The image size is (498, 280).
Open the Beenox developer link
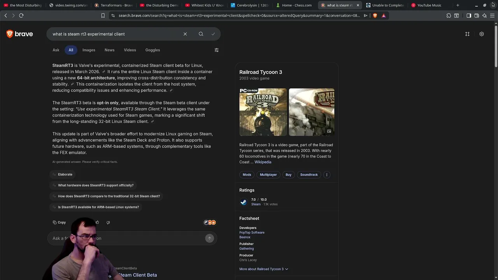(x=245, y=237)
